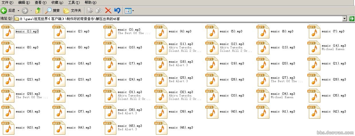Open the 查看(V) menu
The height and width of the screenshot is (136, 355).
pyautogui.click(x=40, y=3)
